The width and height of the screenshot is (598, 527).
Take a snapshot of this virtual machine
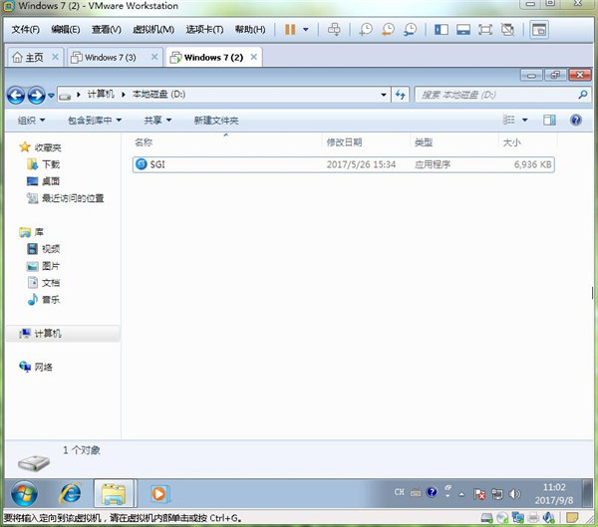[366, 29]
